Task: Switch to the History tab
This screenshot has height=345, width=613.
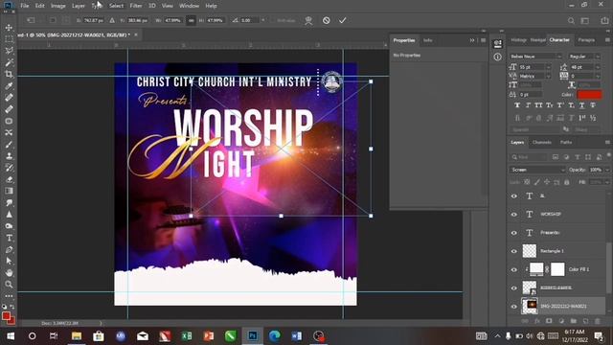Action: (x=519, y=40)
